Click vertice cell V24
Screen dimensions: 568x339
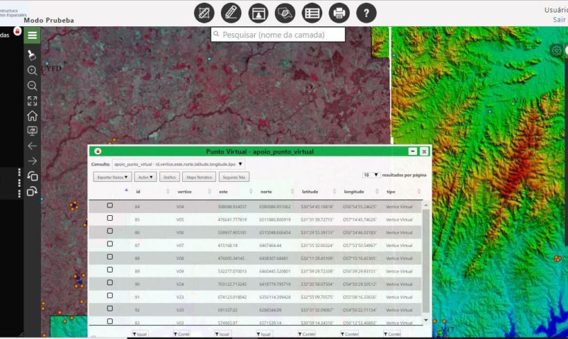[180, 284]
